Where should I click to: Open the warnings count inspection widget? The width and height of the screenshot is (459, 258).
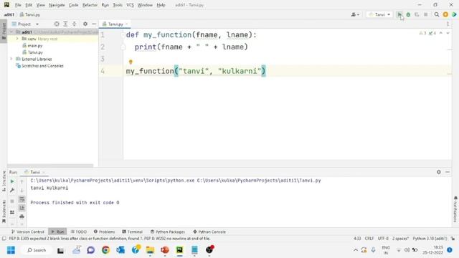click(x=427, y=33)
